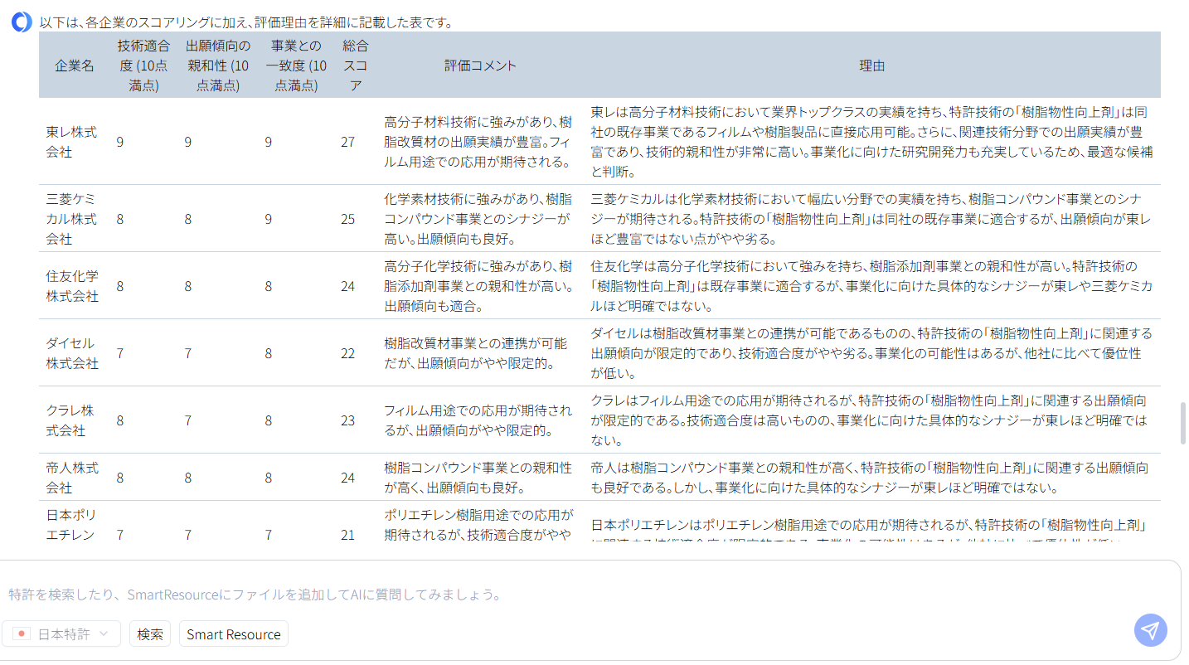The width and height of the screenshot is (1189, 665).
Task: Click the 住友化学 reason text cell
Action: [872, 286]
